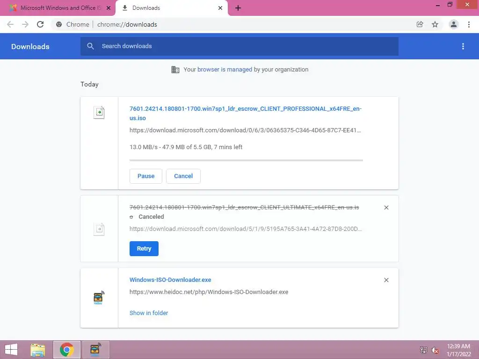Share this page via the share icon
Viewport: 479px width, 359px height.
point(420,24)
